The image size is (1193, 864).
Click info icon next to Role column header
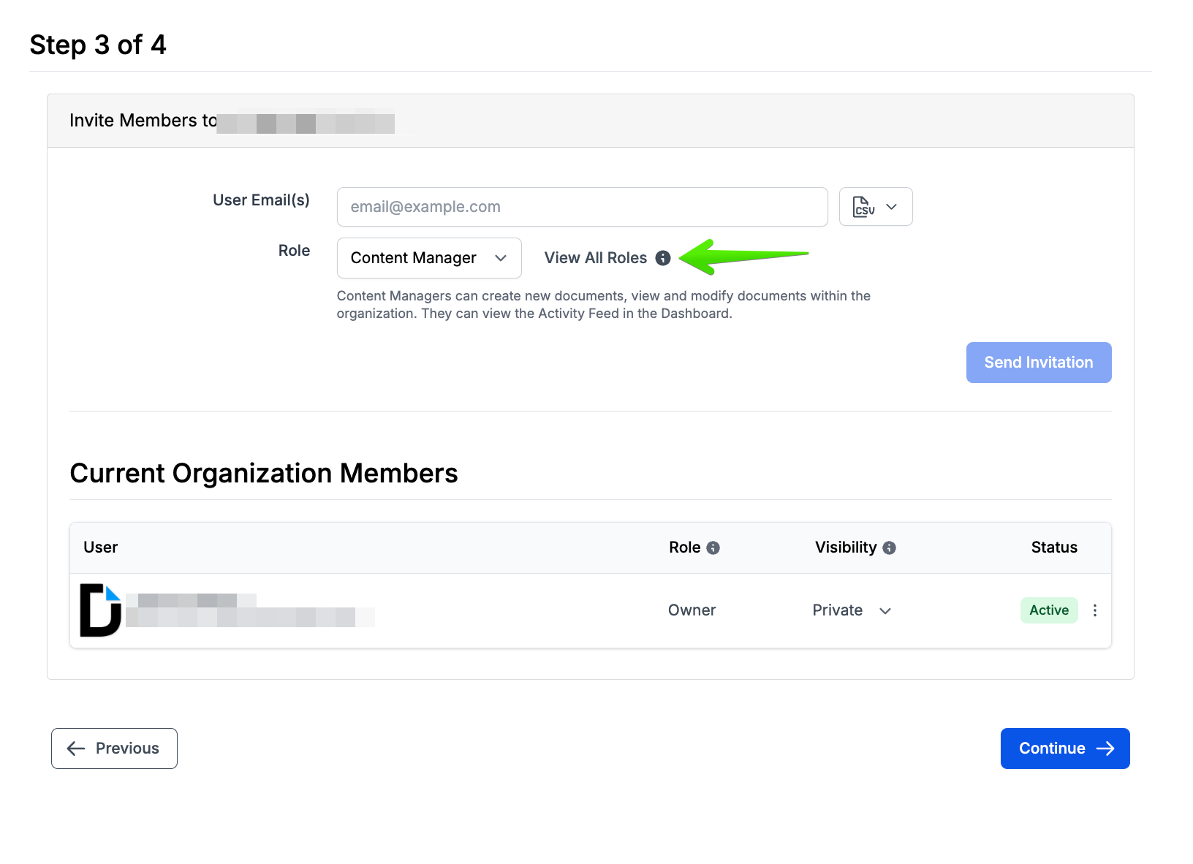click(x=713, y=548)
